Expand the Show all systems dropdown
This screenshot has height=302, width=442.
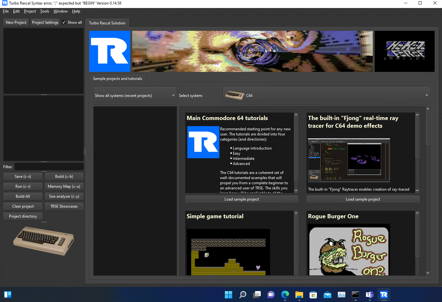[x=135, y=96]
